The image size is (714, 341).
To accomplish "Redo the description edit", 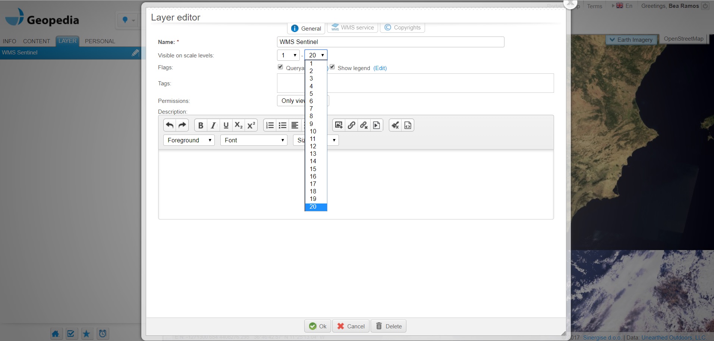I will pyautogui.click(x=182, y=125).
